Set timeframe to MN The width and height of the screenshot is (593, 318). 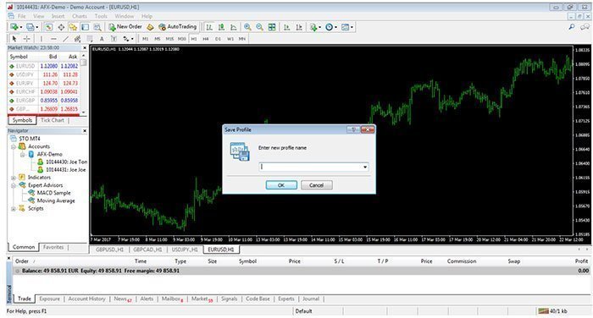(x=242, y=39)
